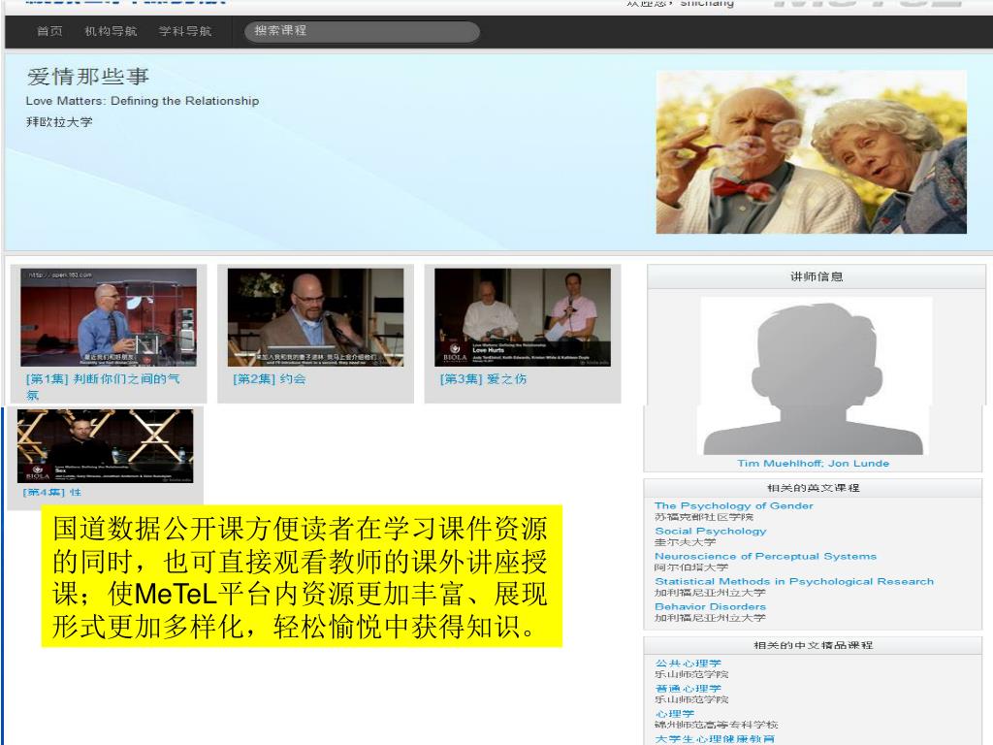Open link [第1集] 判断你们之间的气氛
This screenshot has height=745, width=993.
point(103,386)
